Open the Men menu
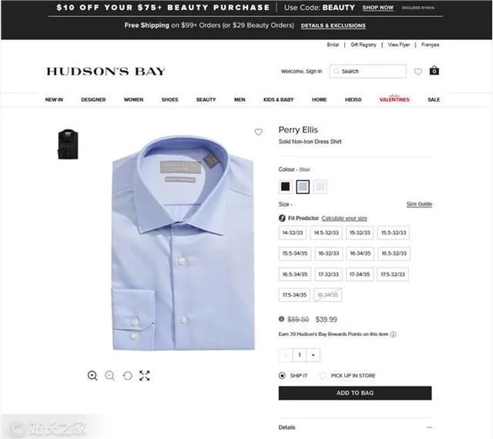493x439 pixels. pyautogui.click(x=240, y=99)
